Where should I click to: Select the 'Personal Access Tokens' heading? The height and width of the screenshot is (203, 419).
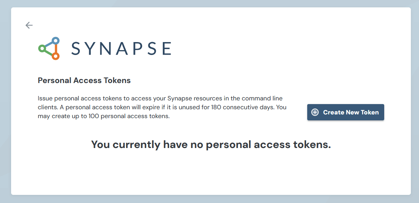84,80
